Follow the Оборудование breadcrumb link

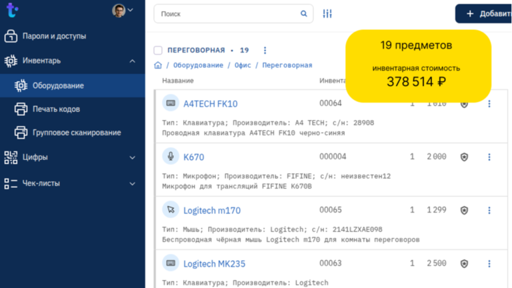pyautogui.click(x=198, y=65)
